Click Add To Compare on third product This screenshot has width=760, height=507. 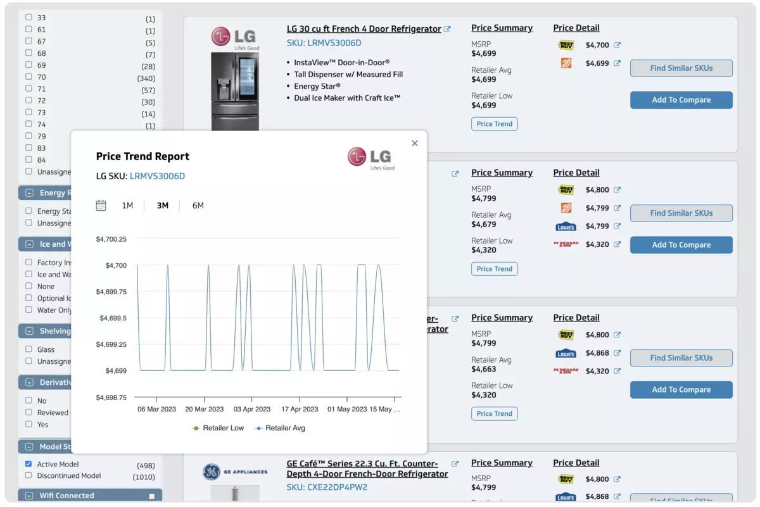[x=681, y=390]
